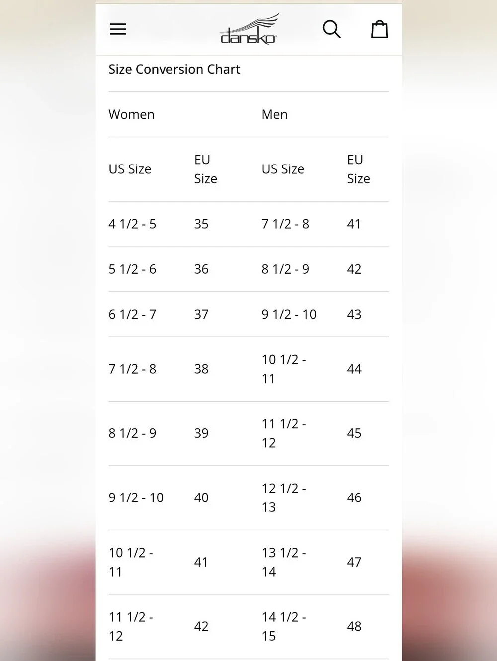Select men's size 12 1/2 - 13 cell
The width and height of the screenshot is (497, 661).
click(x=284, y=498)
